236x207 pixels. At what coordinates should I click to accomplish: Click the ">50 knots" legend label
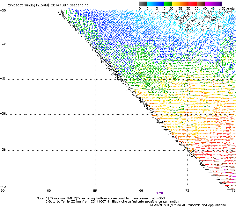tap(227, 9)
